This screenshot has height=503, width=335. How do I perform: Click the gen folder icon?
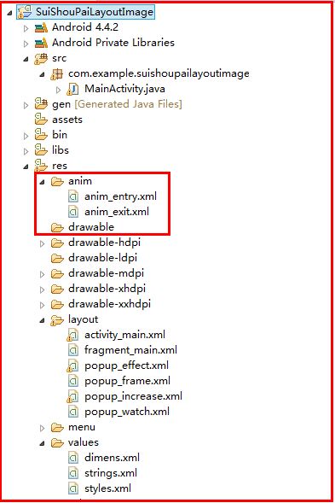point(41,104)
